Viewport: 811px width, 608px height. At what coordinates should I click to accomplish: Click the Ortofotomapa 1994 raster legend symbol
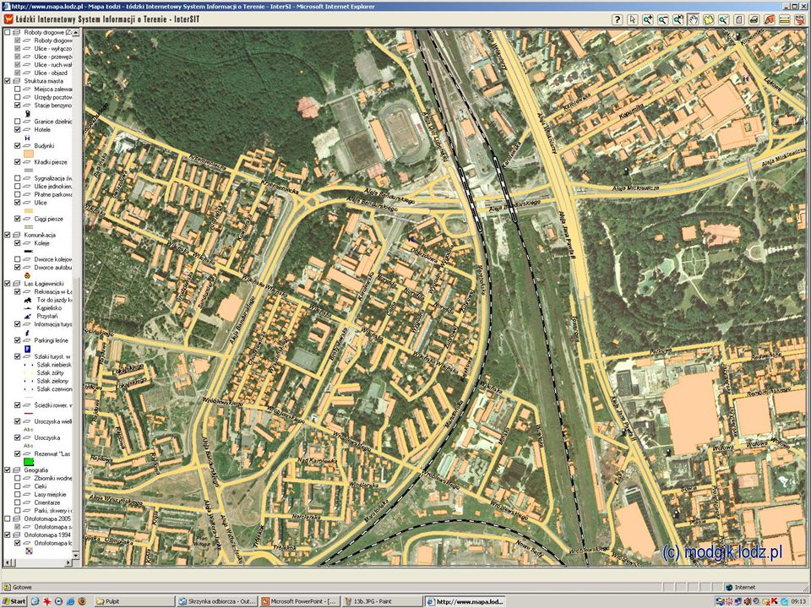(x=29, y=551)
